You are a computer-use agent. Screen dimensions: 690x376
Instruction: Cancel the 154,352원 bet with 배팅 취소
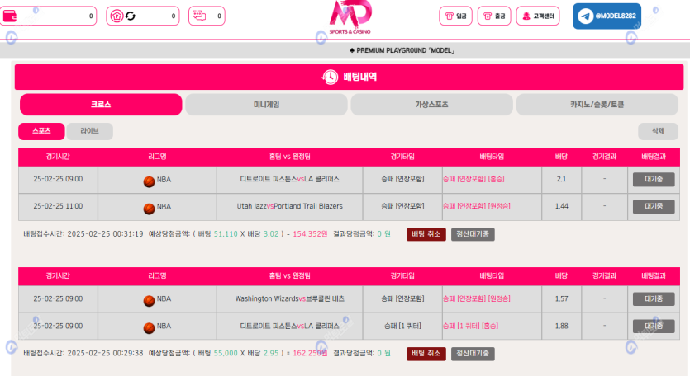pyautogui.click(x=426, y=234)
